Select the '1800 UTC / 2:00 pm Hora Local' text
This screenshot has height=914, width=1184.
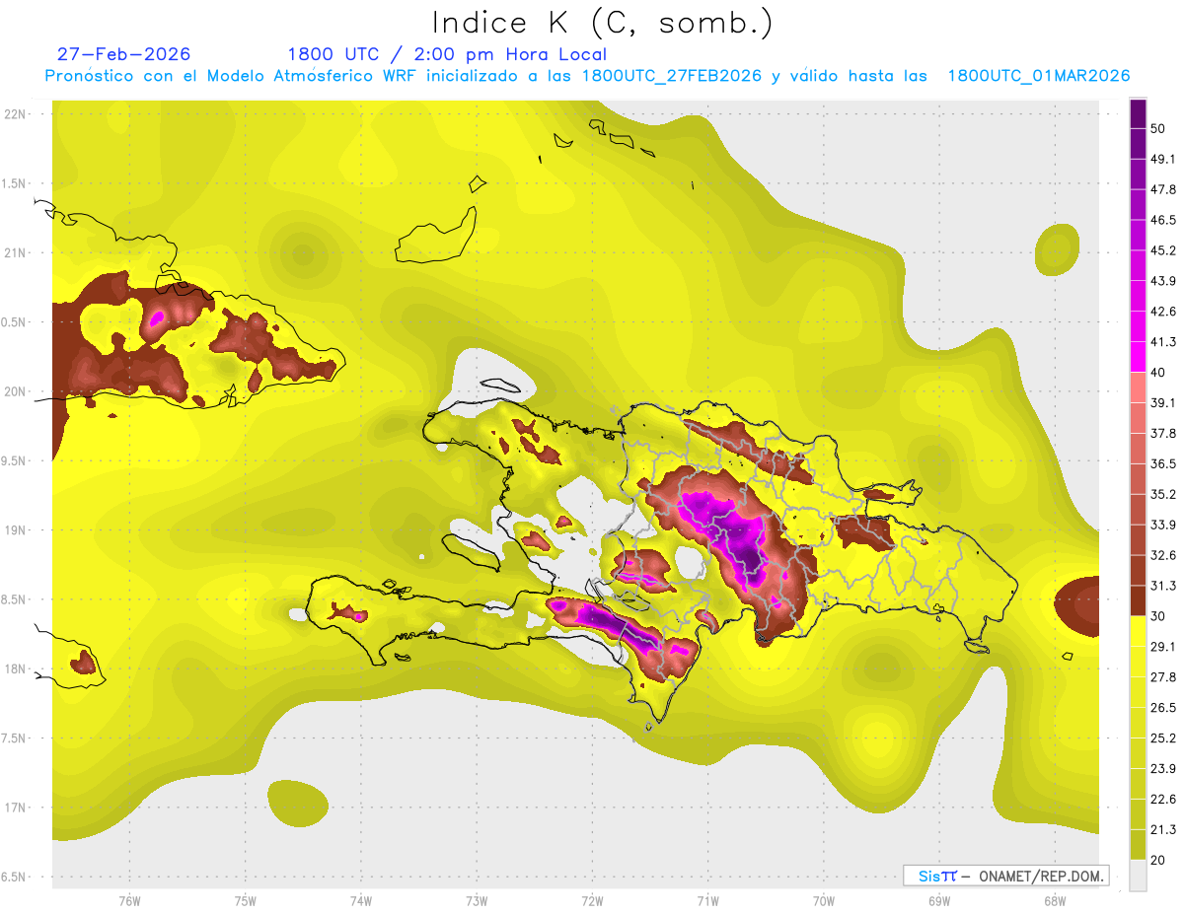447,54
